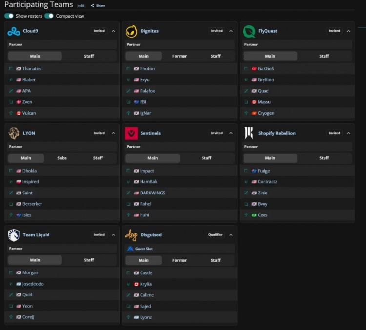Open the Cloud9 team logo
This screenshot has width=366, height=330.
pyautogui.click(x=14, y=31)
